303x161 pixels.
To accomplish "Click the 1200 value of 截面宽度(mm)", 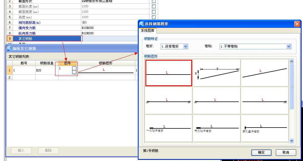I will click(x=85, y=12).
